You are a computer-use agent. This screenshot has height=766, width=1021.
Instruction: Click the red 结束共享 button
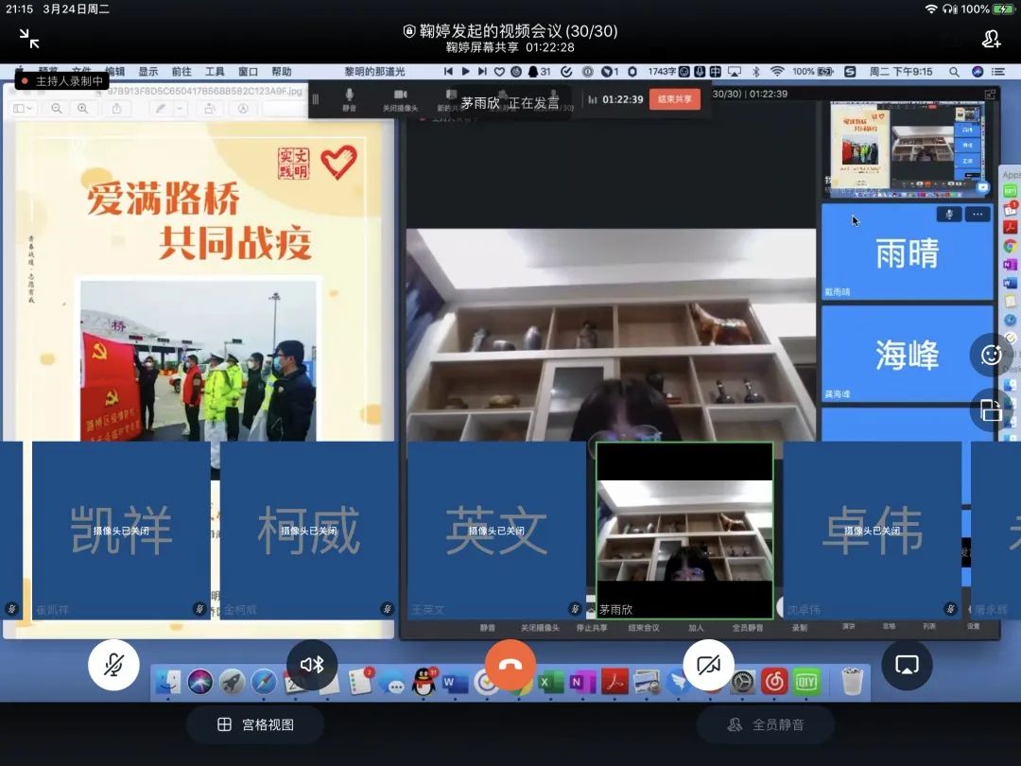pos(675,99)
